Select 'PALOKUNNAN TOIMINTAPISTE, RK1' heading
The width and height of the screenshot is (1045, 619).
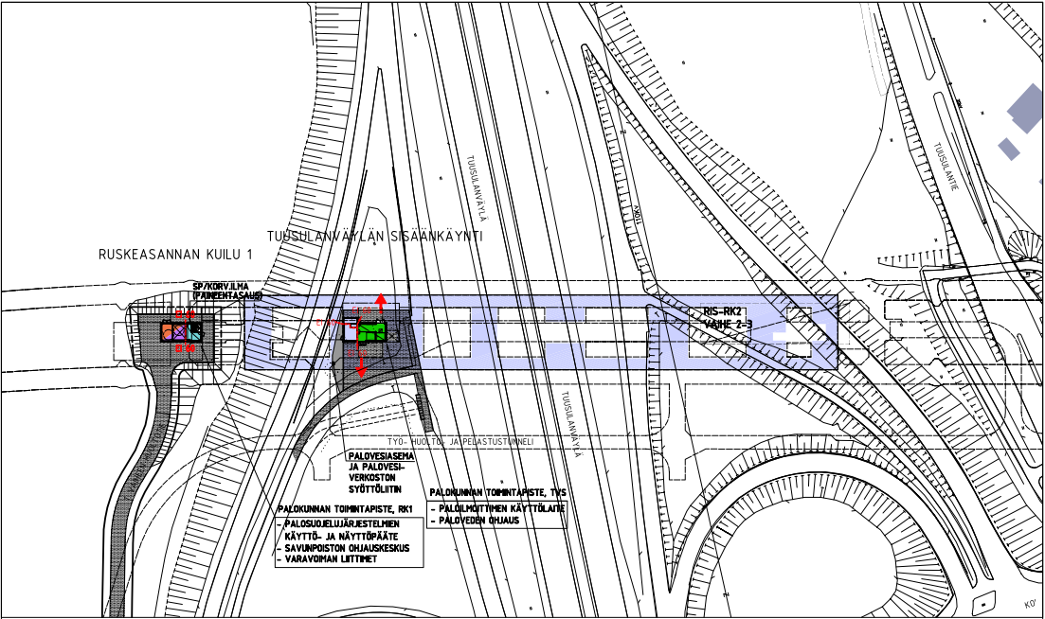pos(346,508)
